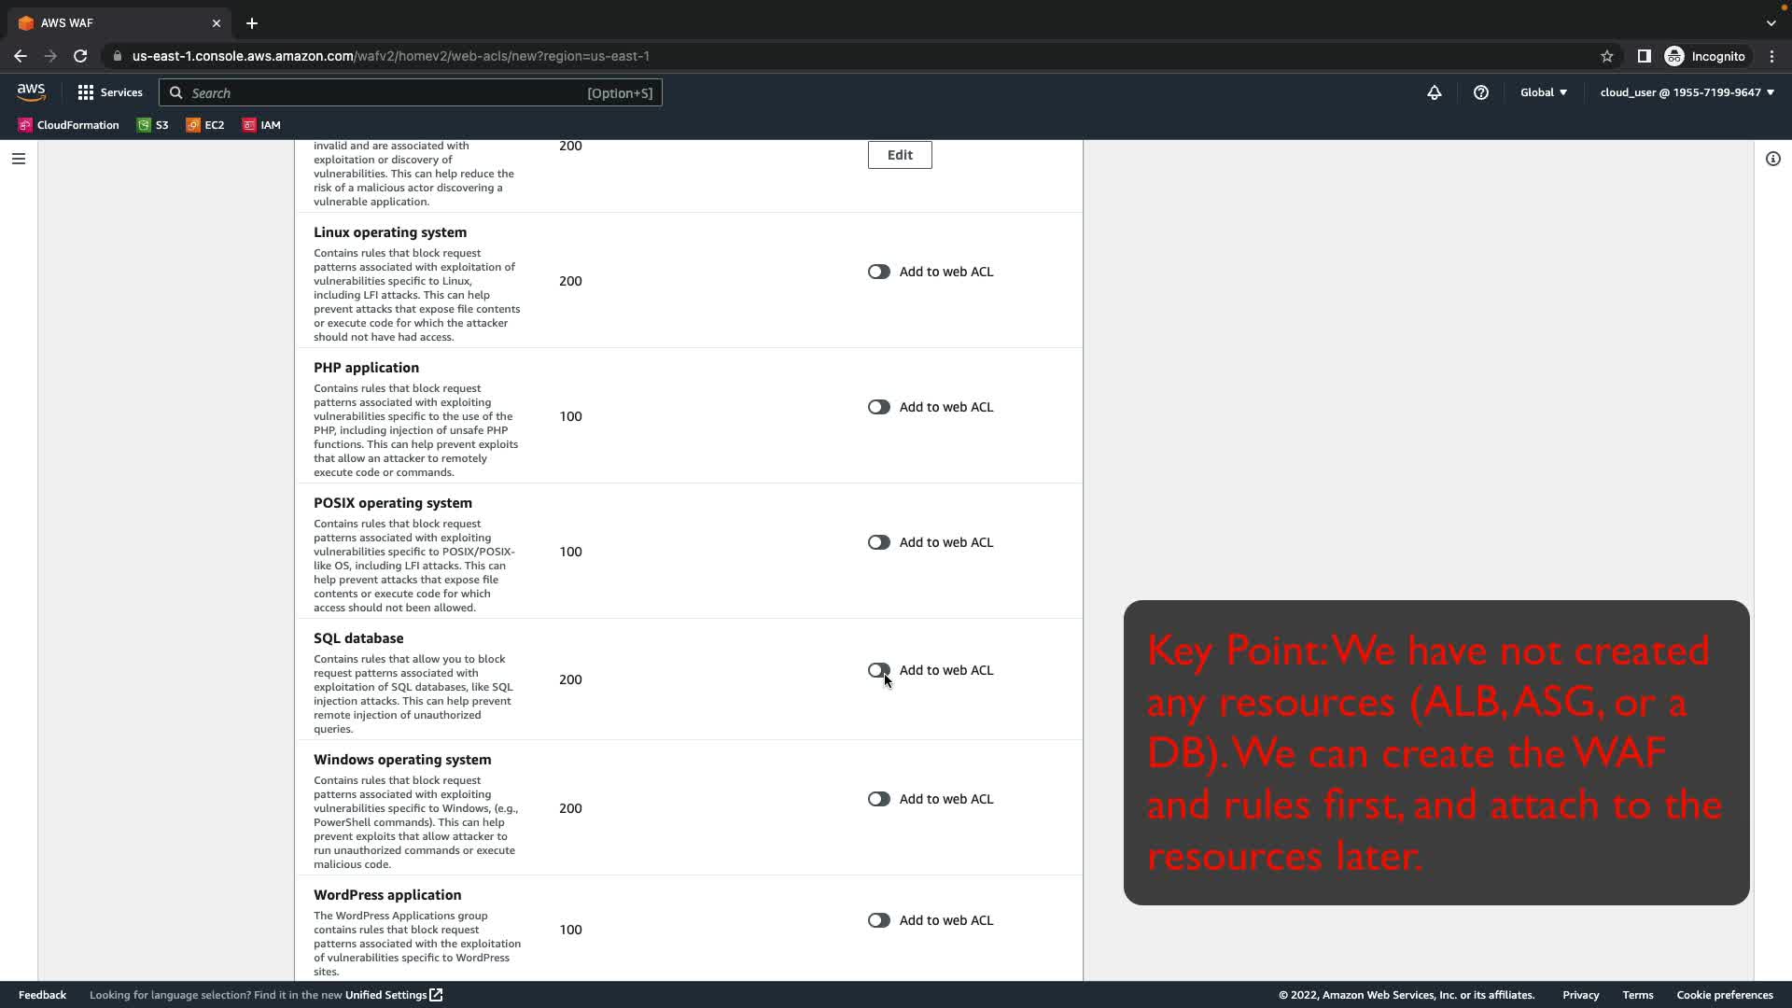
Task: Expand the Global region dropdown
Action: click(x=1543, y=92)
